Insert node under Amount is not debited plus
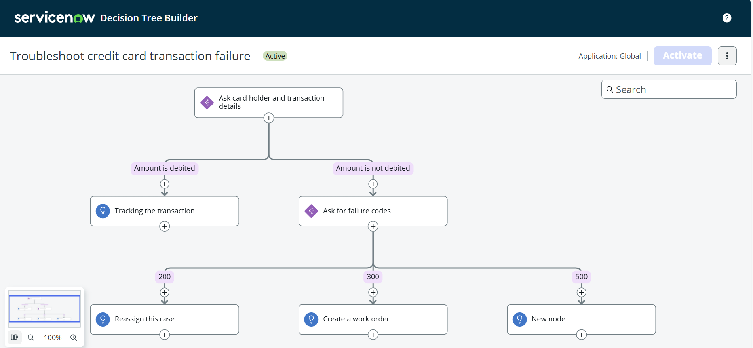This screenshot has height=348, width=753. click(x=373, y=184)
